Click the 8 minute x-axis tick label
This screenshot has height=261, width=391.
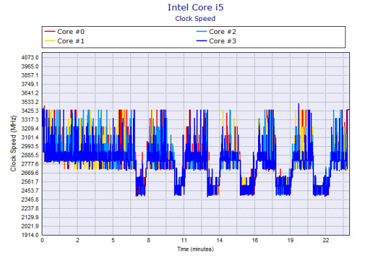[x=149, y=240]
